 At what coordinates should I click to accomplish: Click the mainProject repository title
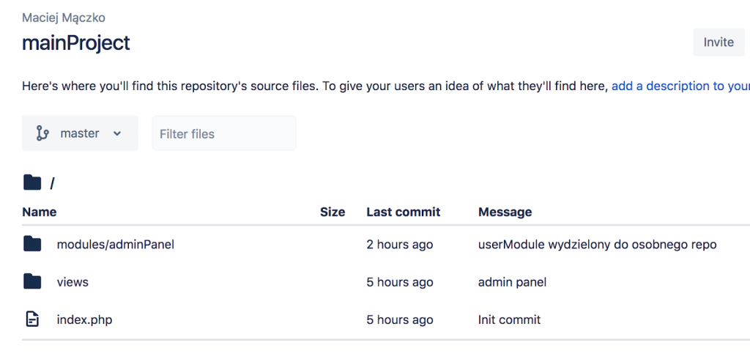pos(76,43)
